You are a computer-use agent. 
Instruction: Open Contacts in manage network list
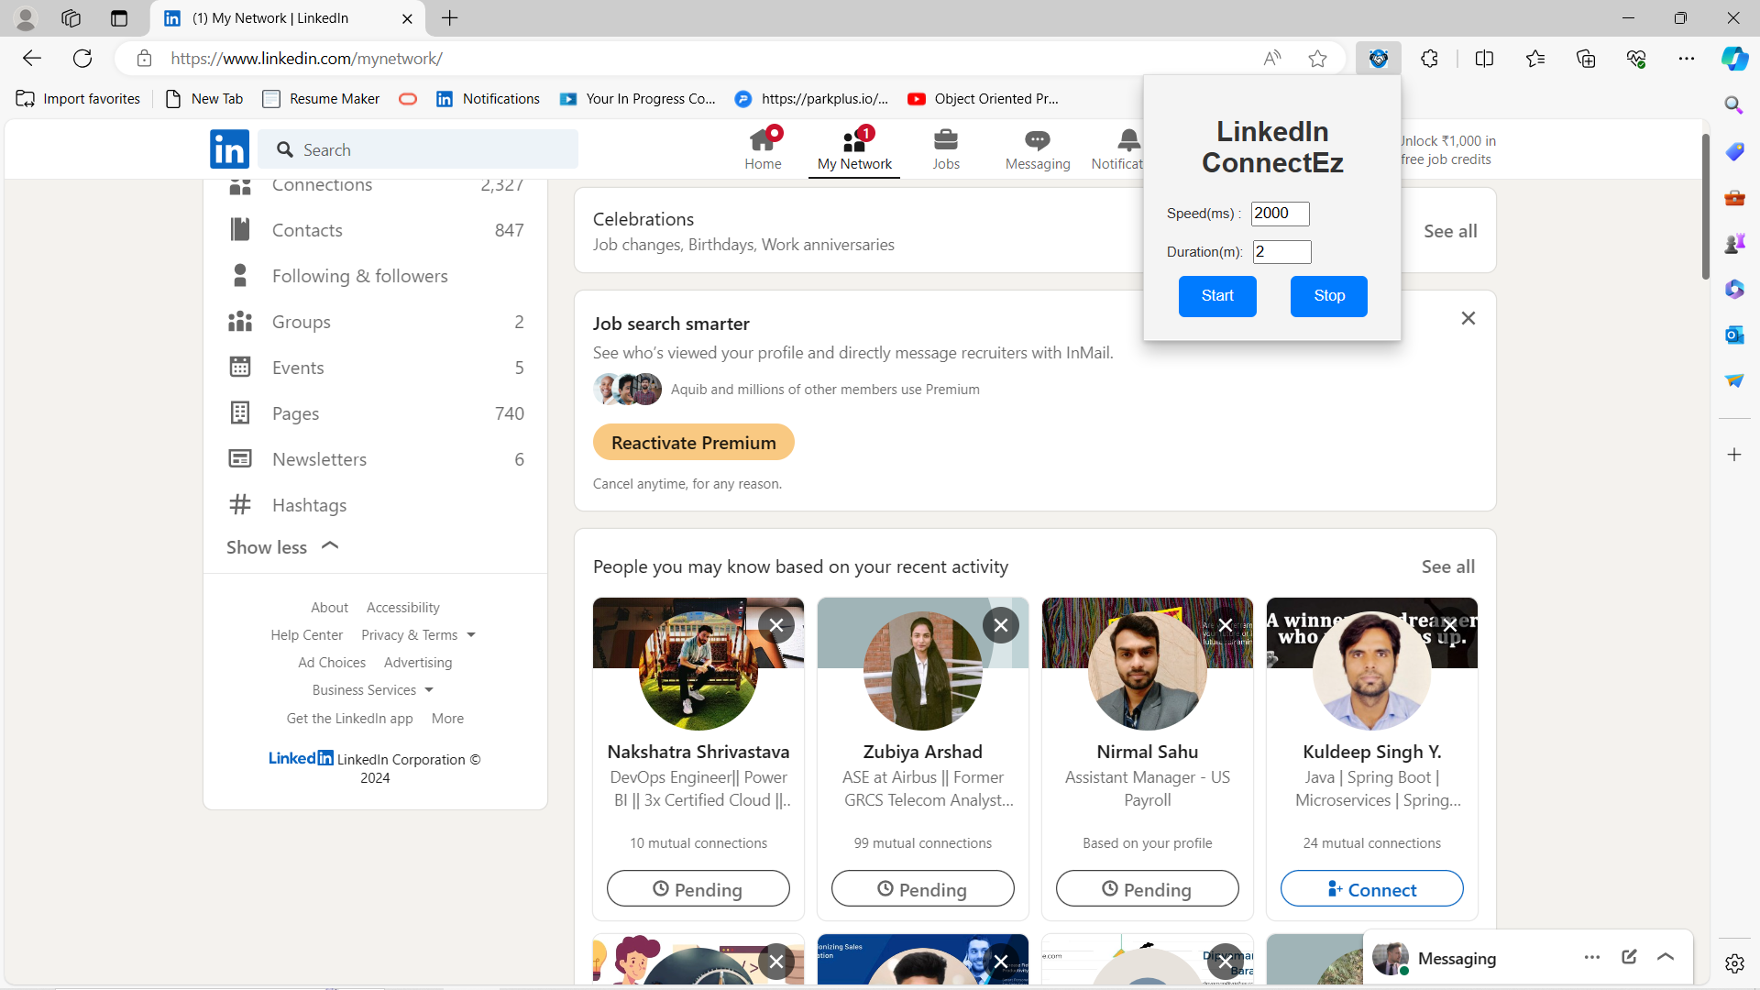point(376,230)
